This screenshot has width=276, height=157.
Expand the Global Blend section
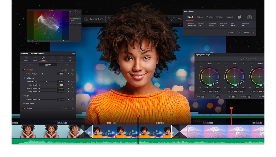[x=23, y=104]
